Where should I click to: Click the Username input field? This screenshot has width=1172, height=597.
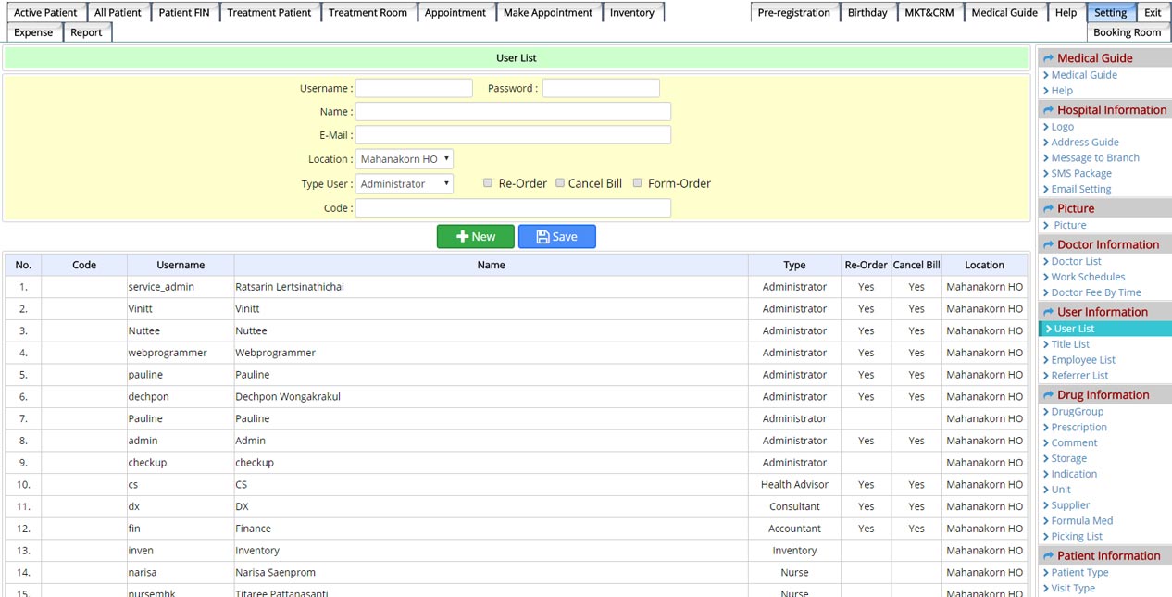click(x=414, y=89)
